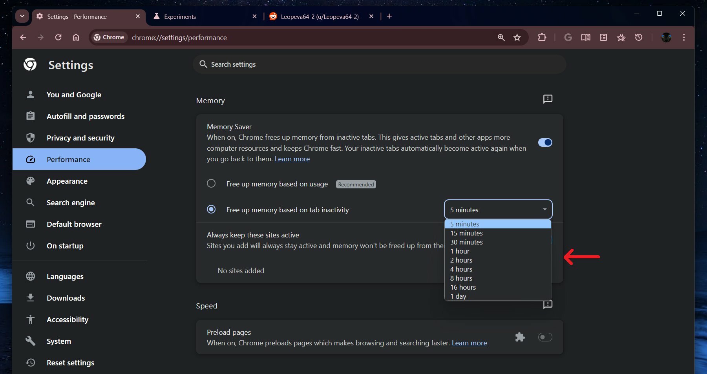Open Downloads settings
The width and height of the screenshot is (707, 374).
point(79,298)
